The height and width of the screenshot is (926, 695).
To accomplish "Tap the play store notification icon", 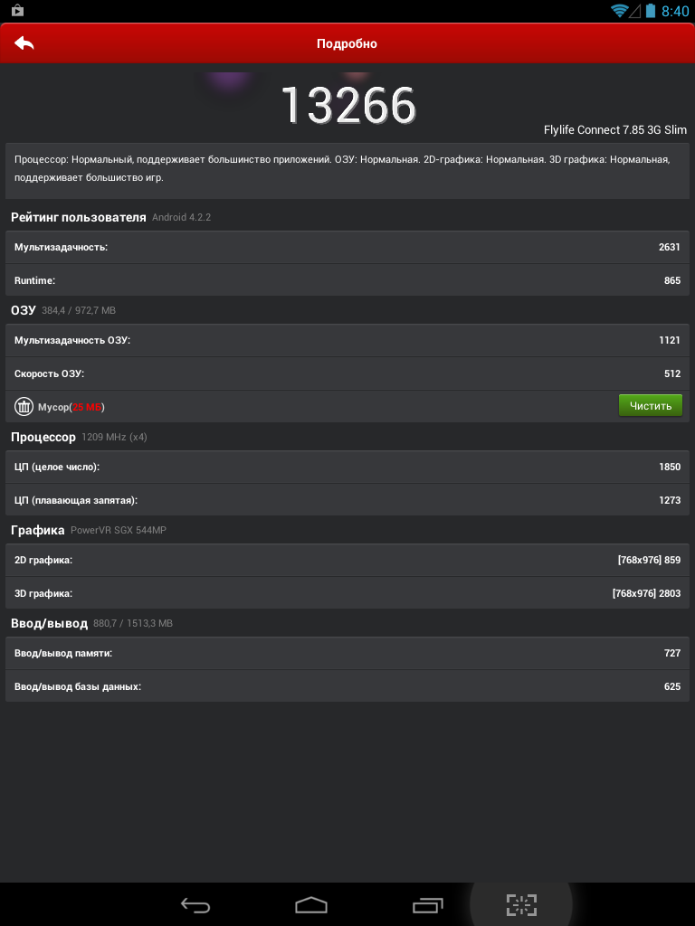I will pos(18,10).
